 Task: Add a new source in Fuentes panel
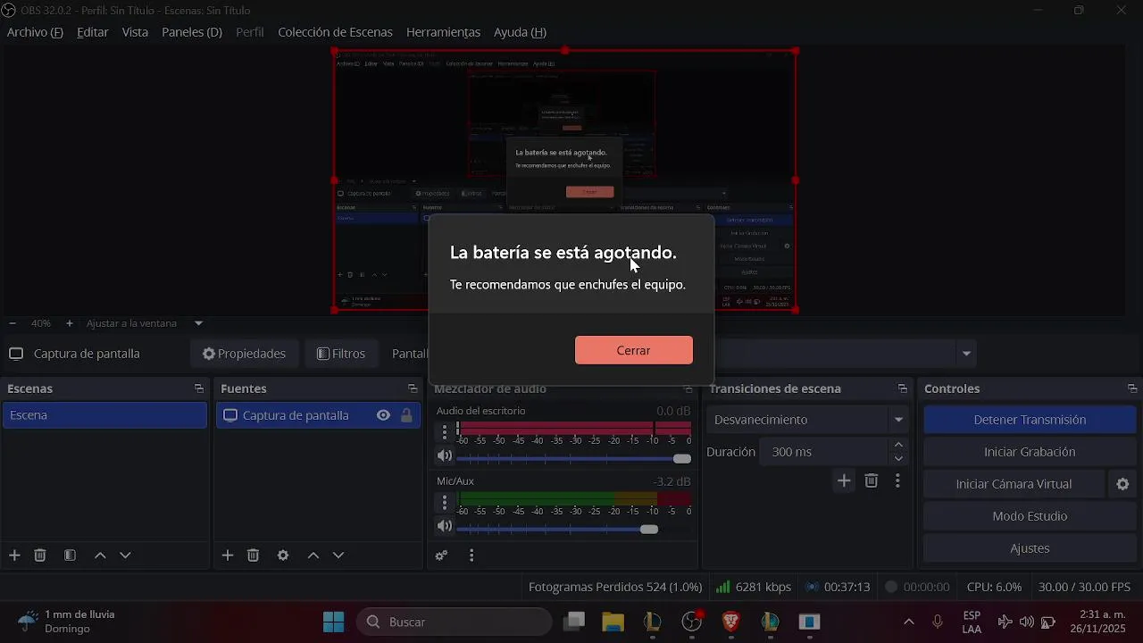228,555
